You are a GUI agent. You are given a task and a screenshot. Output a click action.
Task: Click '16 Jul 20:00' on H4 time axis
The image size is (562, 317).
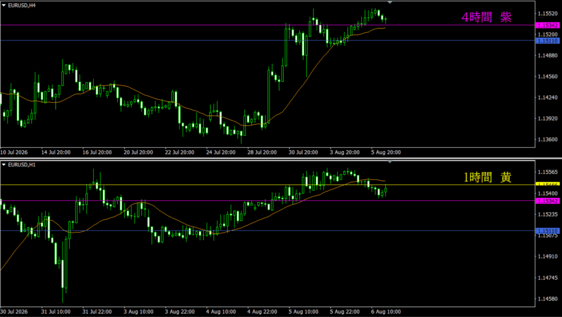pyautogui.click(x=97, y=152)
